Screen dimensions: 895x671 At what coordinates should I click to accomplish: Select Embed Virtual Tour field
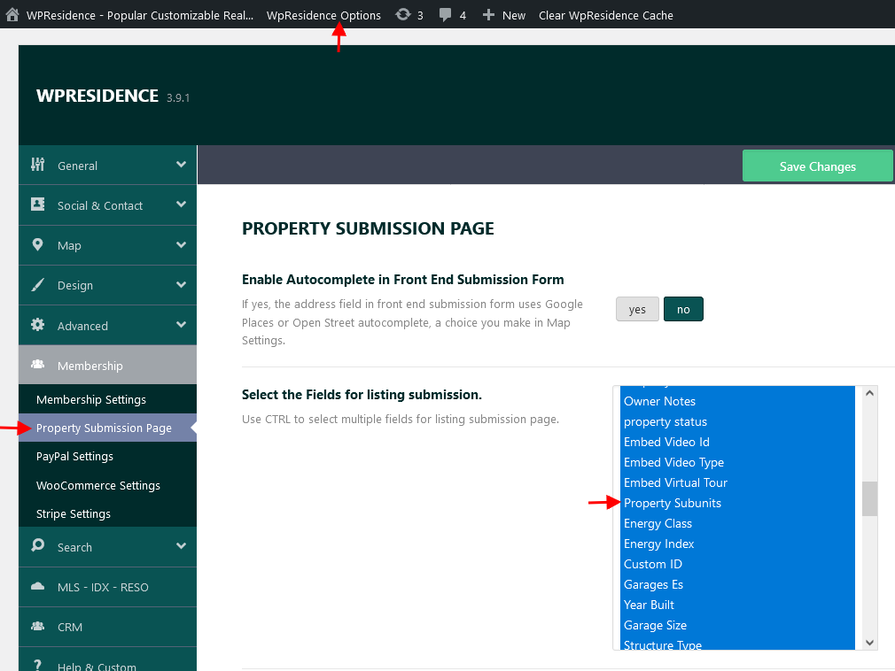[737, 482]
